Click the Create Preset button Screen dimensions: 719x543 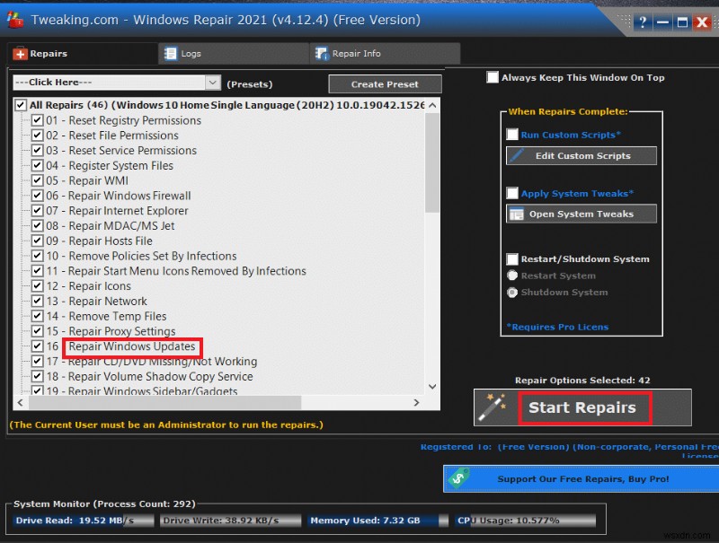point(385,83)
